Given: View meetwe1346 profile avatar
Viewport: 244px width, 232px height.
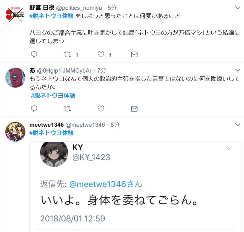Looking at the screenshot, I should (15, 132).
